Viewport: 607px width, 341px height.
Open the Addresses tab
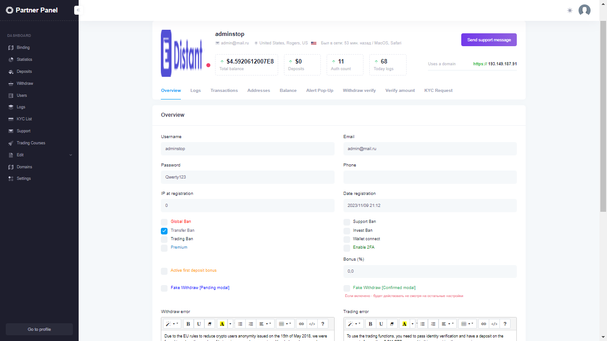point(259,91)
